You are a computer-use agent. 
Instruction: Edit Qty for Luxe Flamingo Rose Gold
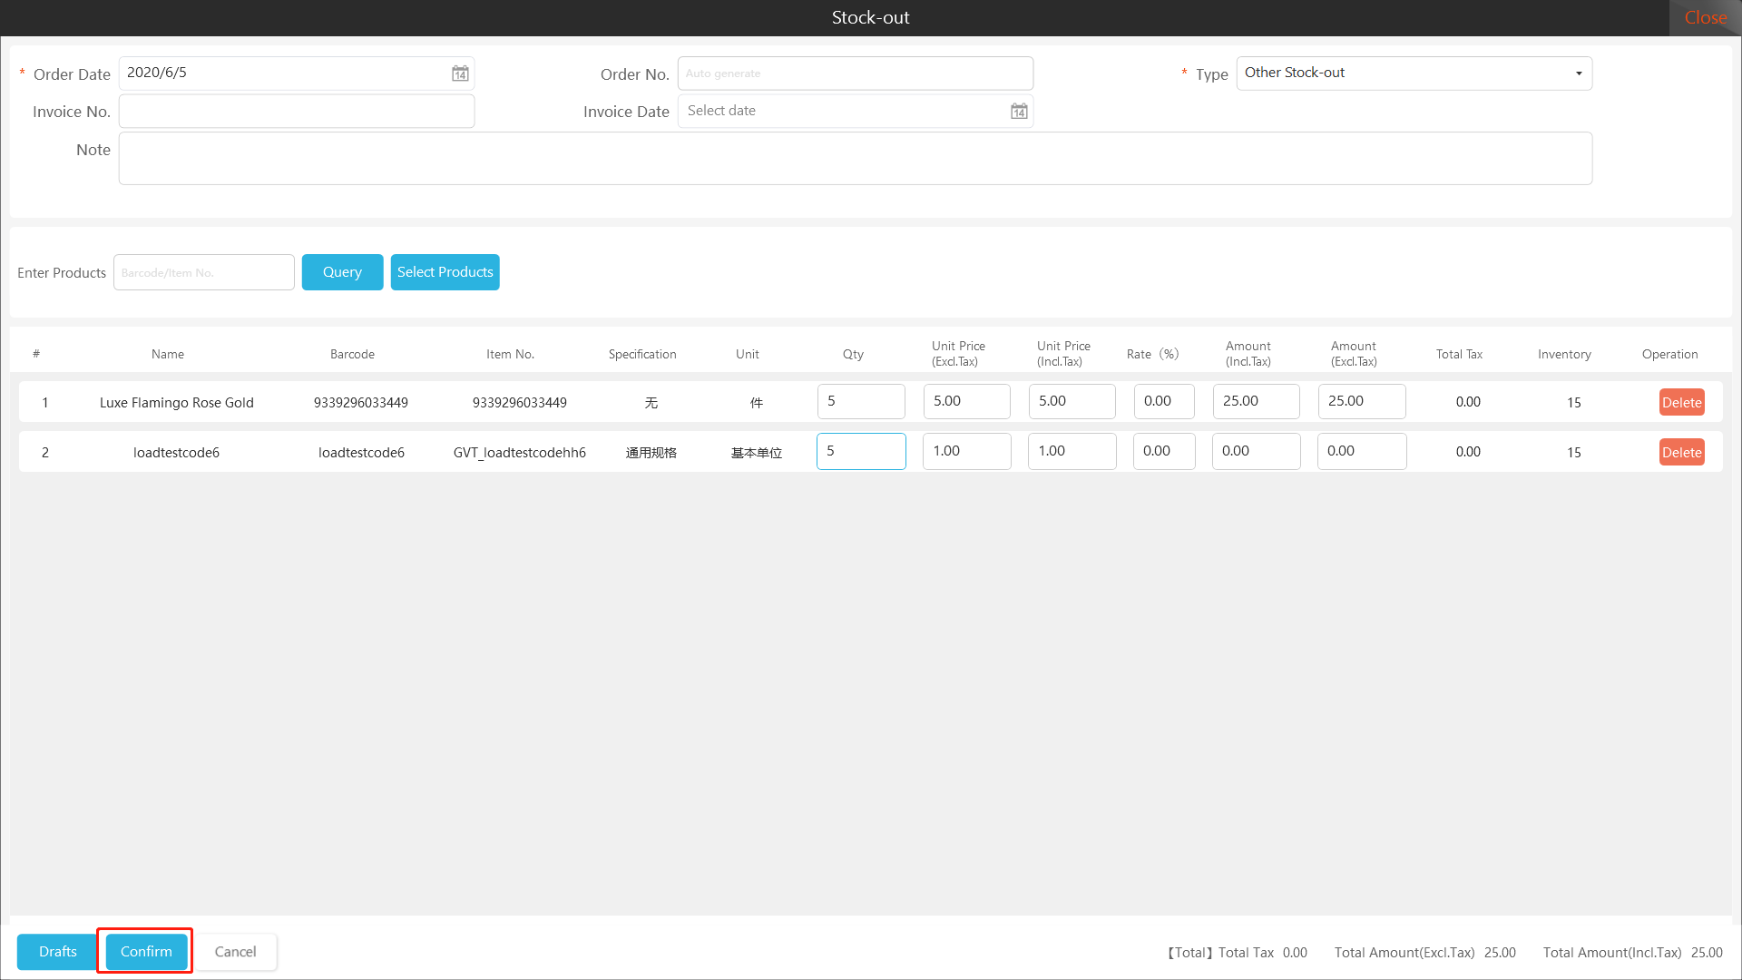(x=860, y=401)
